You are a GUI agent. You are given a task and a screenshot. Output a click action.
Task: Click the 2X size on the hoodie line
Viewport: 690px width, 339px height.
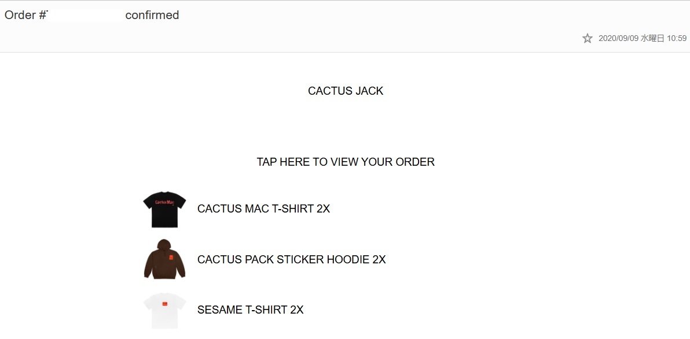tap(379, 259)
